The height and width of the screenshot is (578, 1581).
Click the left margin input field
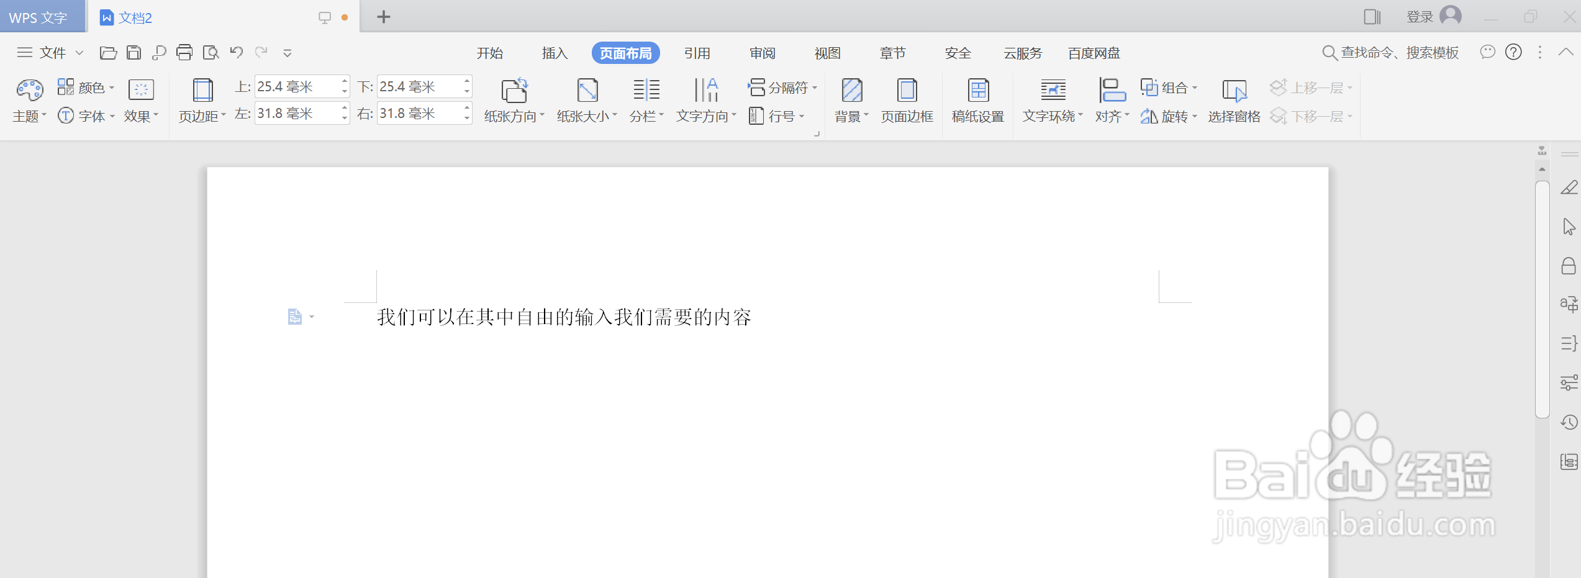click(297, 114)
